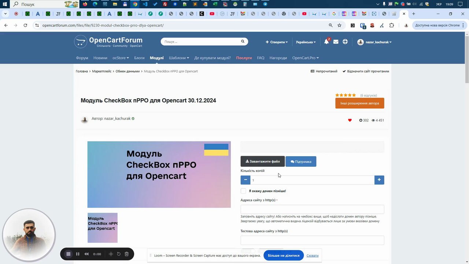
Task: Open the FAQ nav item
Action: tap(261, 58)
